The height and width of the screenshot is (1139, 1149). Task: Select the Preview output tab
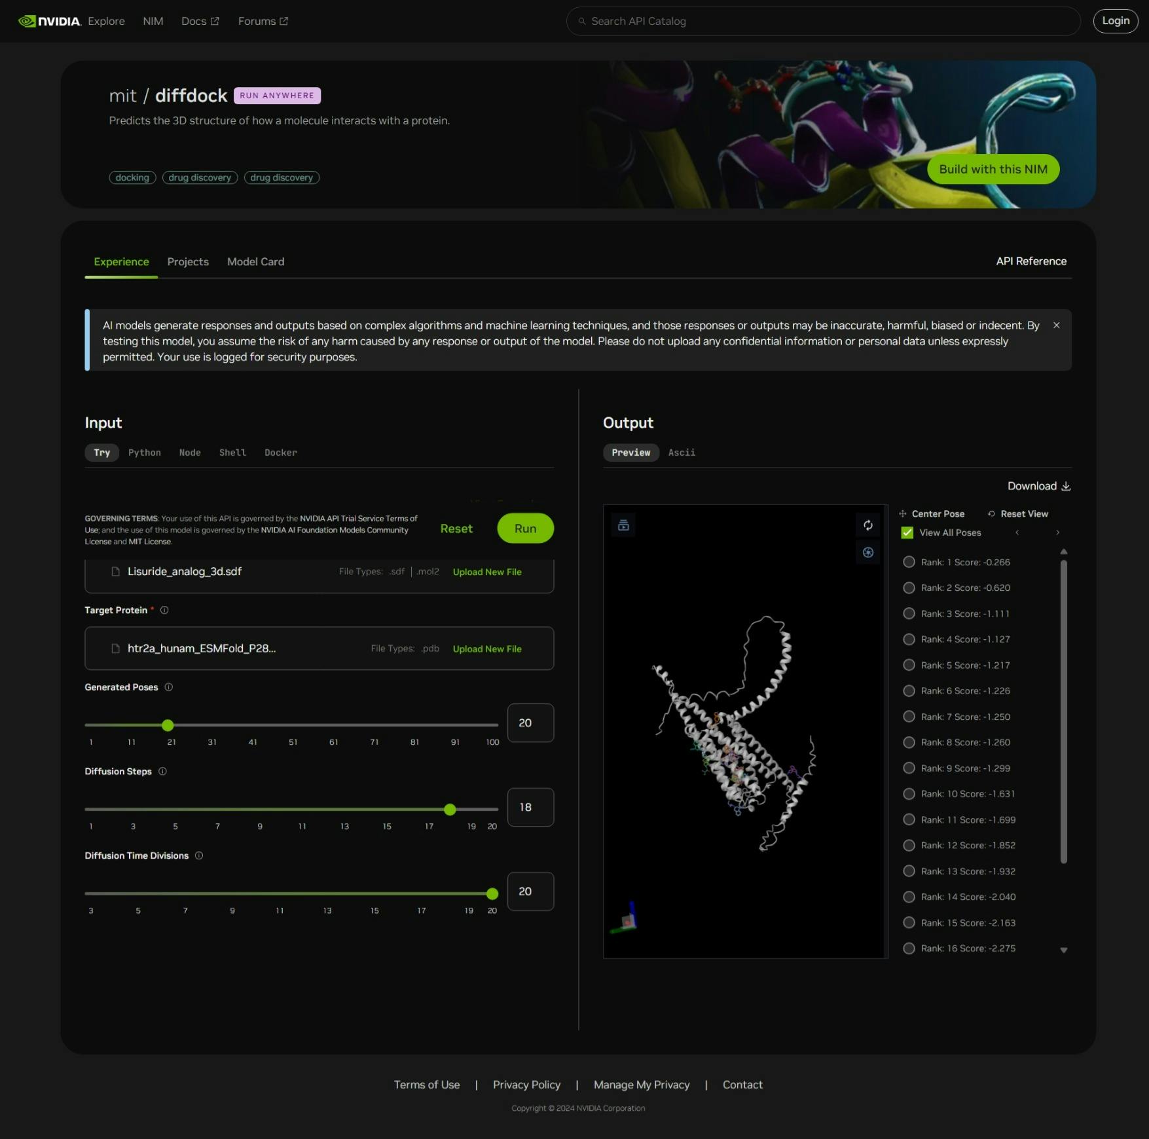click(631, 453)
